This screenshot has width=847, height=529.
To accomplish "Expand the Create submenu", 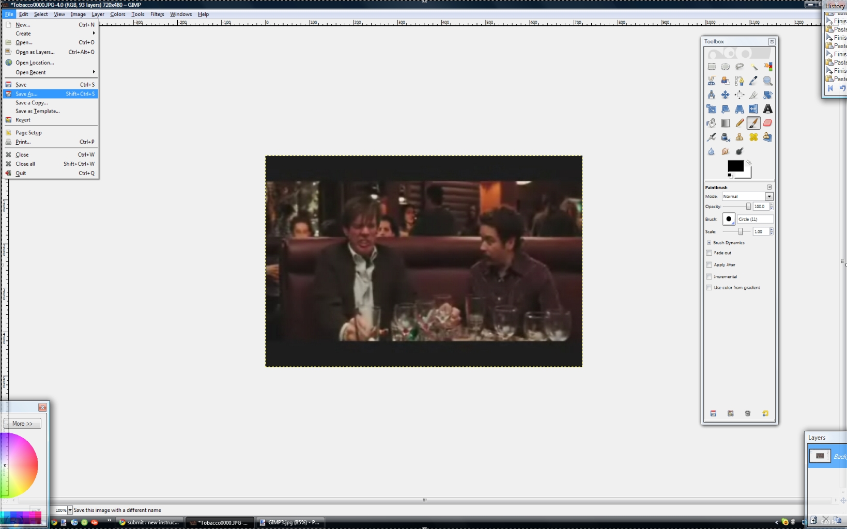I will [x=51, y=34].
